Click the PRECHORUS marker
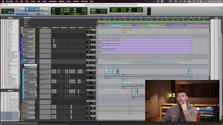 126,25
